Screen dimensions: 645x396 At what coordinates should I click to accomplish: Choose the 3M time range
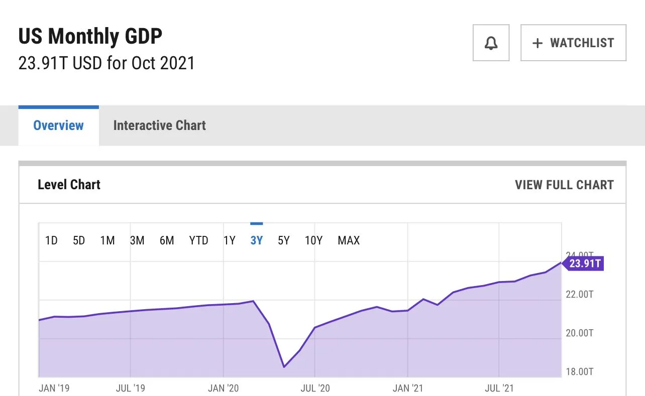pyautogui.click(x=137, y=241)
